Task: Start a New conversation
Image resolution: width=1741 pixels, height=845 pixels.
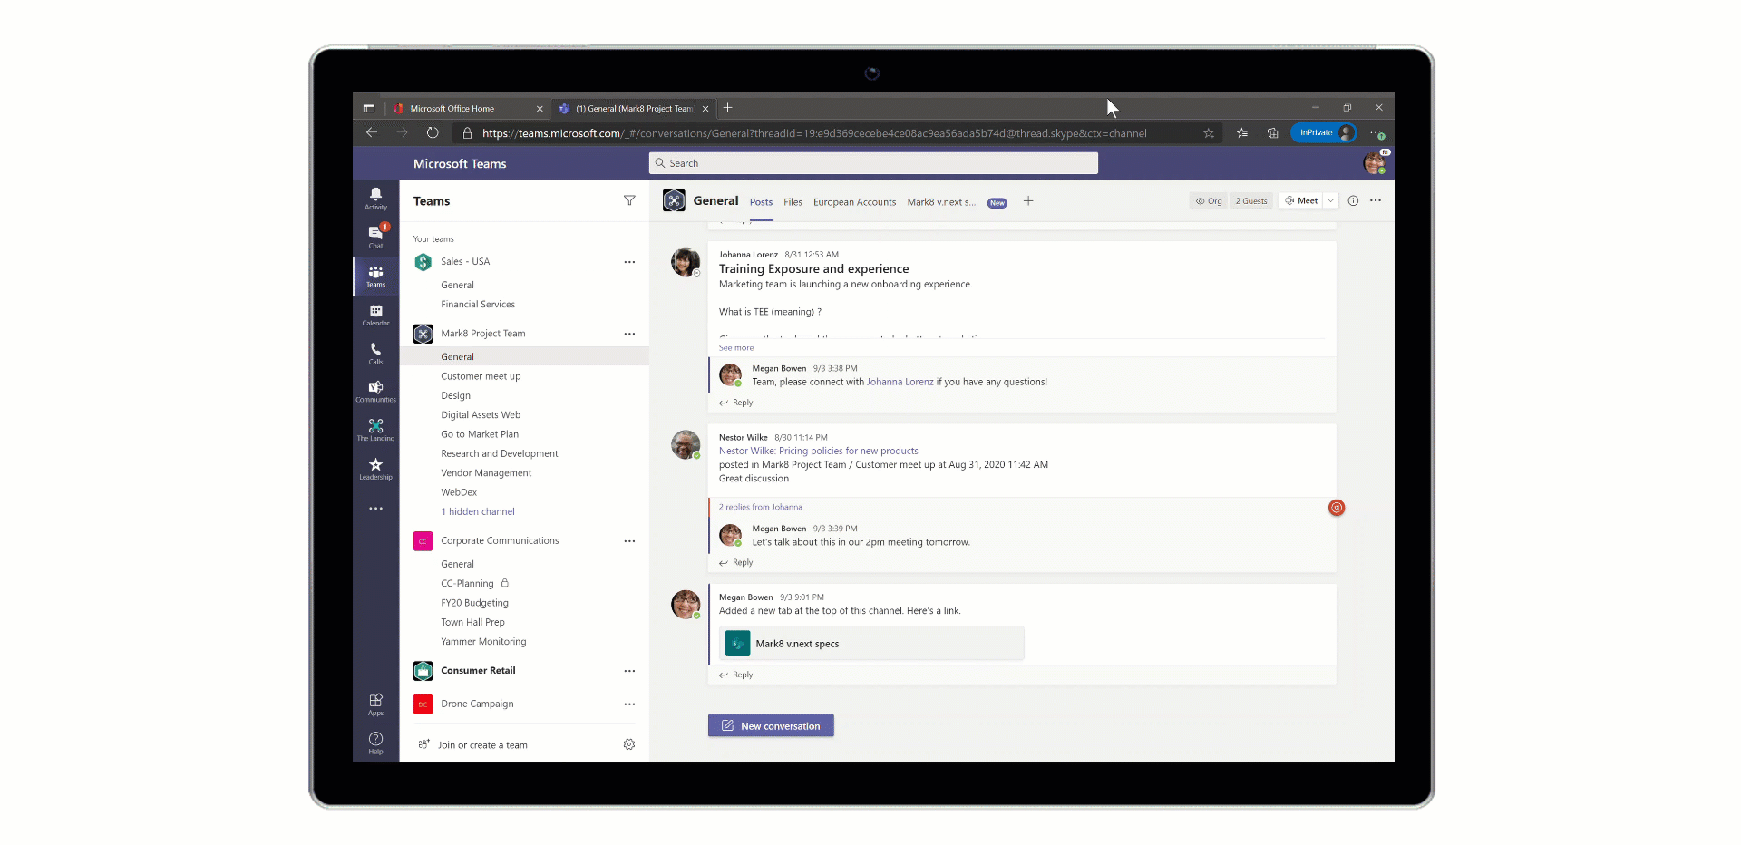Action: pyautogui.click(x=771, y=725)
